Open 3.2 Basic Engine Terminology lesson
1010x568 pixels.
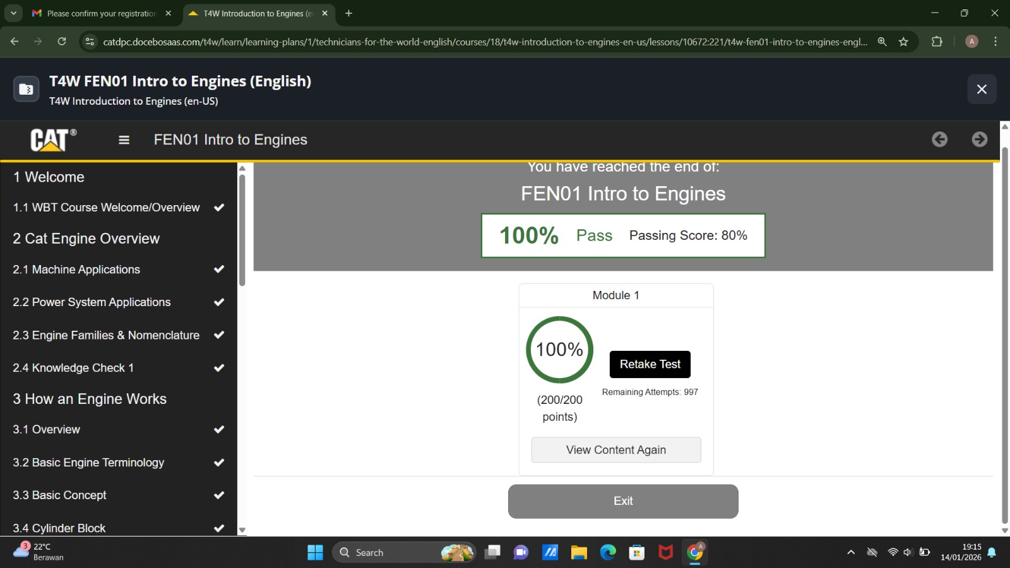pyautogui.click(x=119, y=463)
